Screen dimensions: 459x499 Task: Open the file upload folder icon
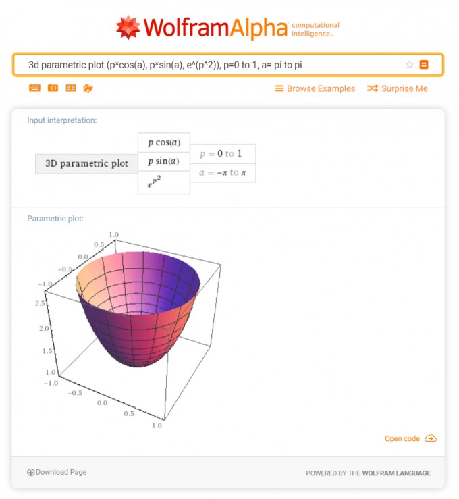pyautogui.click(x=88, y=88)
